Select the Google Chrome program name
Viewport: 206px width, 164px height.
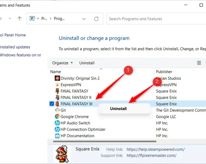pos(75,117)
